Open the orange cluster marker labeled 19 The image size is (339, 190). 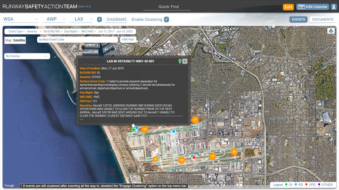[x=144, y=129]
